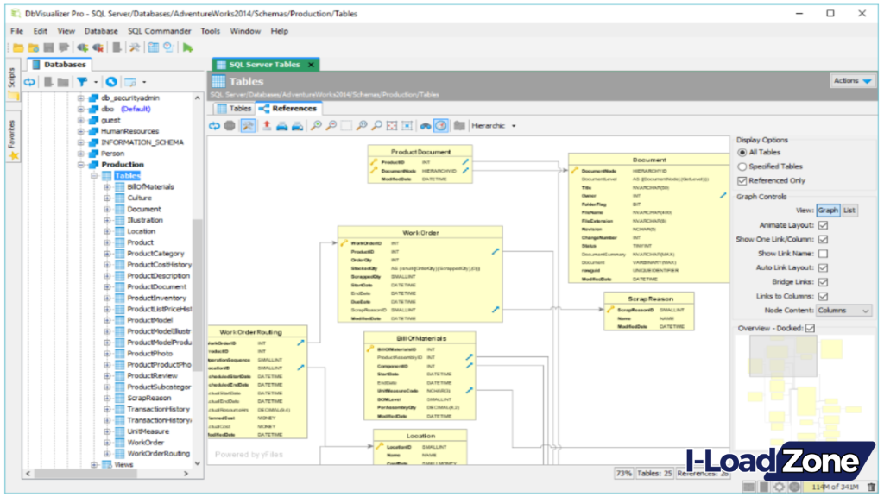Click the Fit Content red arrows icon
The height and width of the screenshot is (497, 884).
click(x=392, y=126)
